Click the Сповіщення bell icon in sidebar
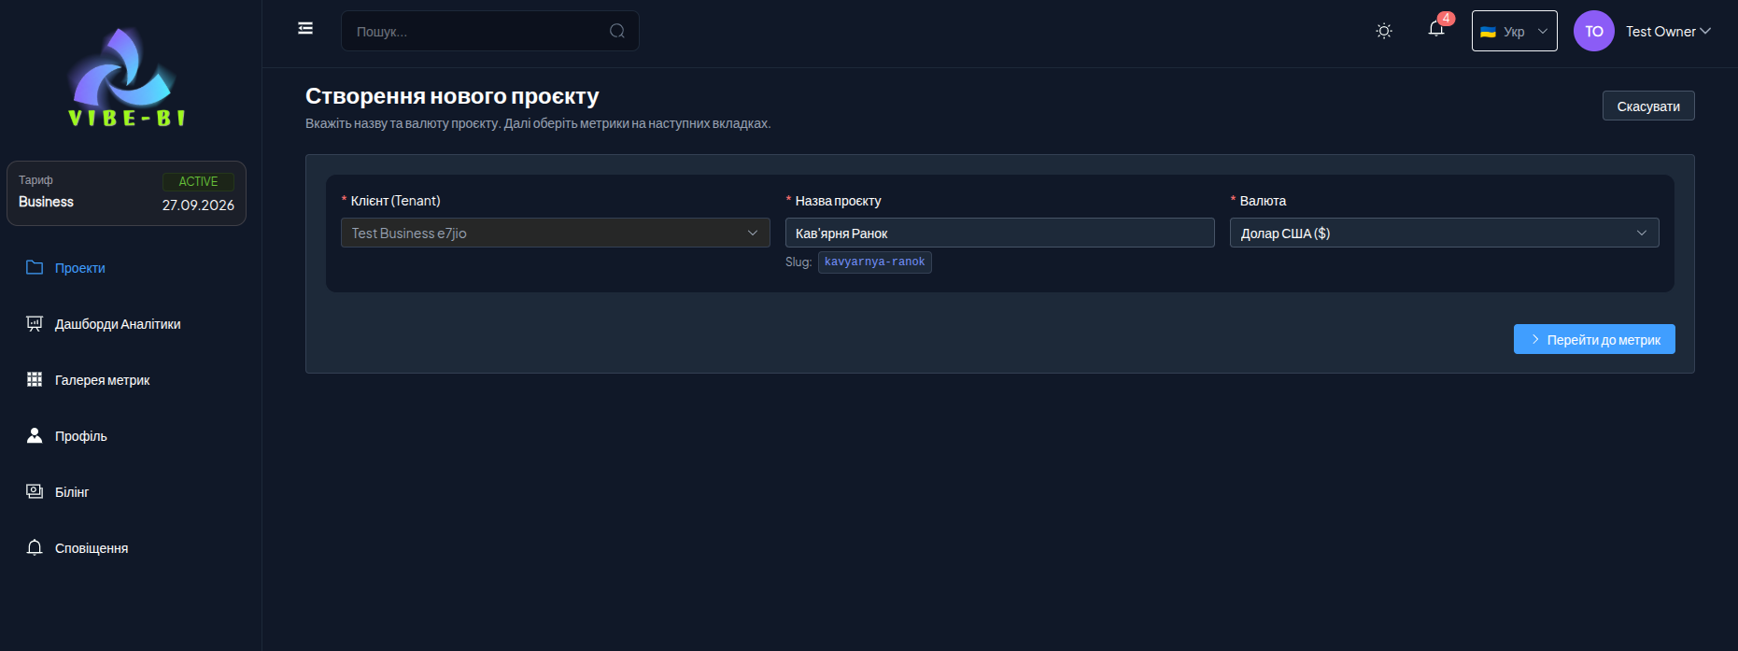1738x651 pixels. click(35, 547)
